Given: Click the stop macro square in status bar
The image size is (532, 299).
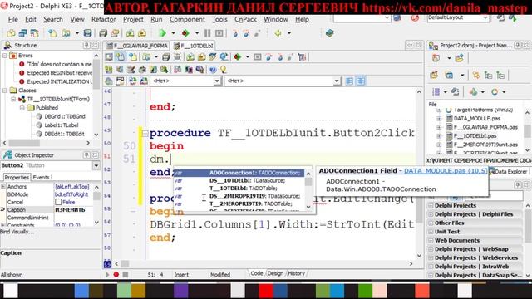Looking at the screenshot, I should click(x=126, y=274).
